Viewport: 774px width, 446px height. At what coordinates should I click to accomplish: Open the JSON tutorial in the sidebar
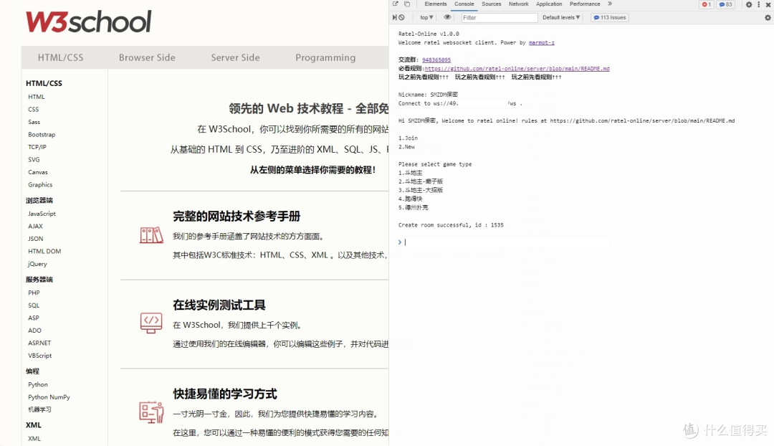(36, 239)
